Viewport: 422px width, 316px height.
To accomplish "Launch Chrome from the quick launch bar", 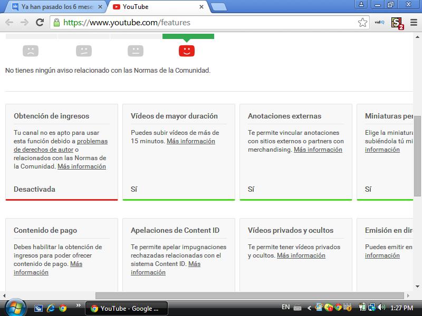I will [x=63, y=308].
